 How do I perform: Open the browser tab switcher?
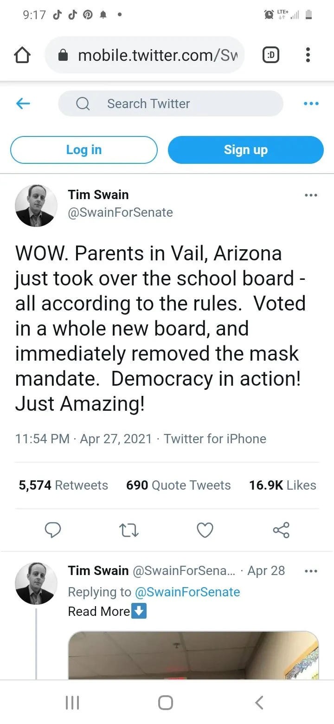pyautogui.click(x=271, y=56)
